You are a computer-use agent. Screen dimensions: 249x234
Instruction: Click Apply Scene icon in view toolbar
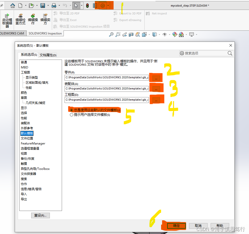coord(181,34)
